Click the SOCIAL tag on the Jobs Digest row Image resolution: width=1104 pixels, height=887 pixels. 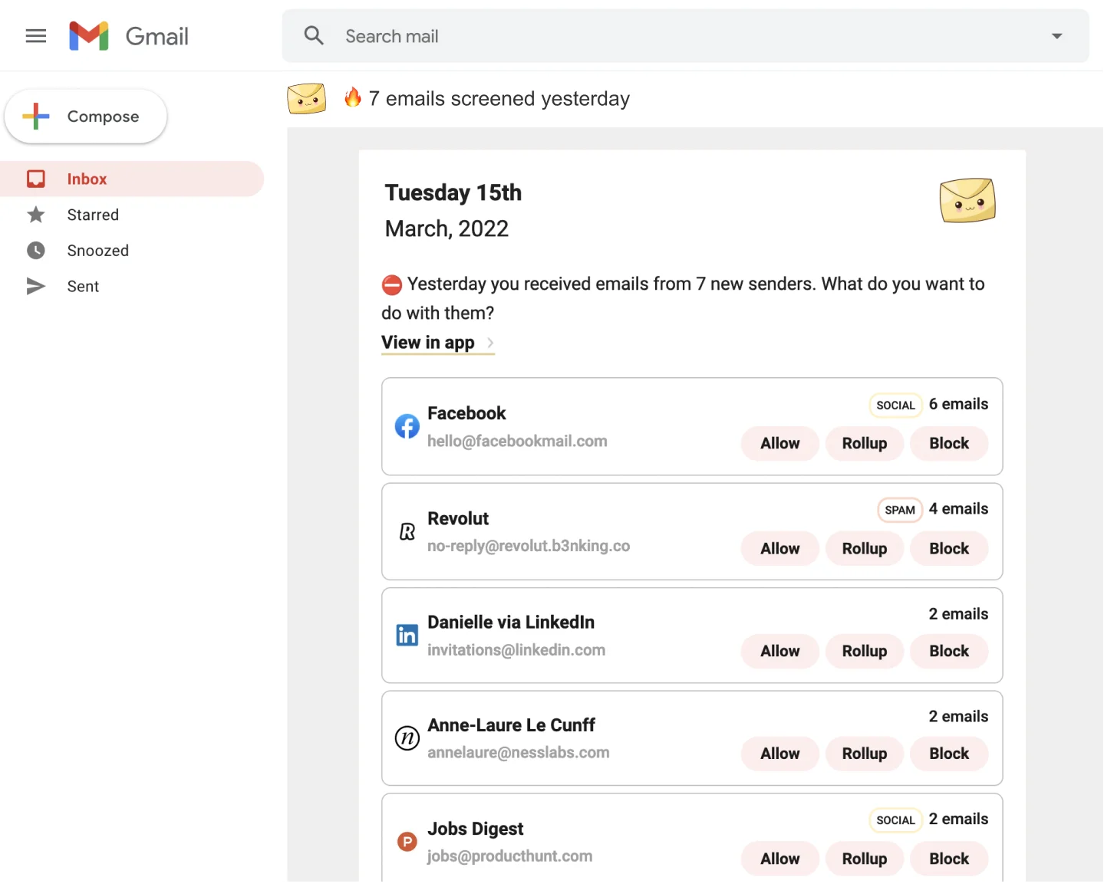click(x=895, y=820)
